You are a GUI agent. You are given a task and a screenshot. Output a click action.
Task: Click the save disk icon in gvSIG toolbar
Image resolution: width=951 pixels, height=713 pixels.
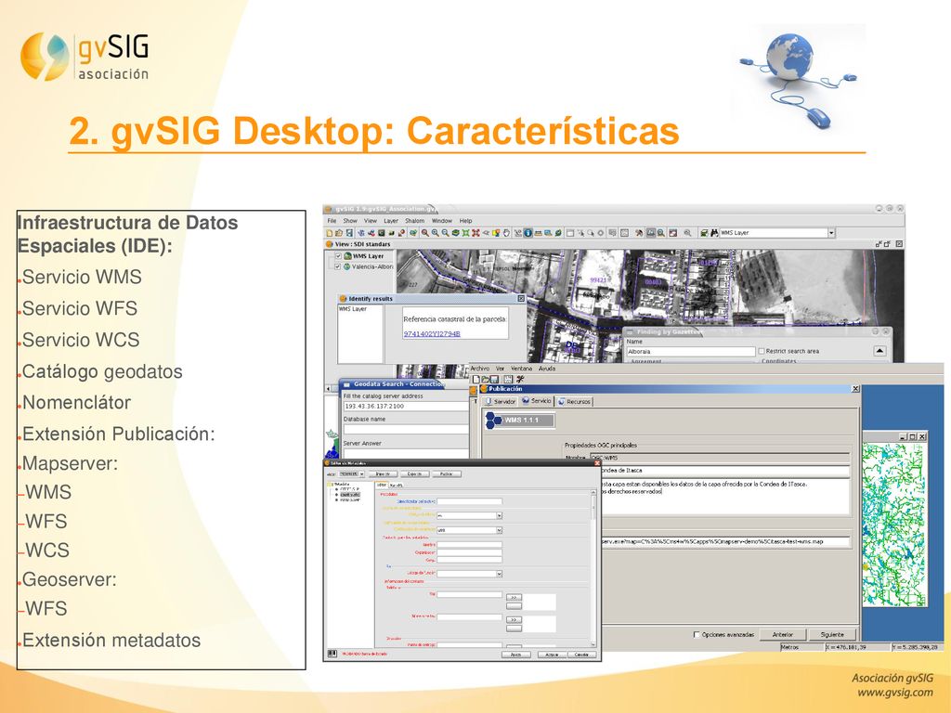pos(349,233)
